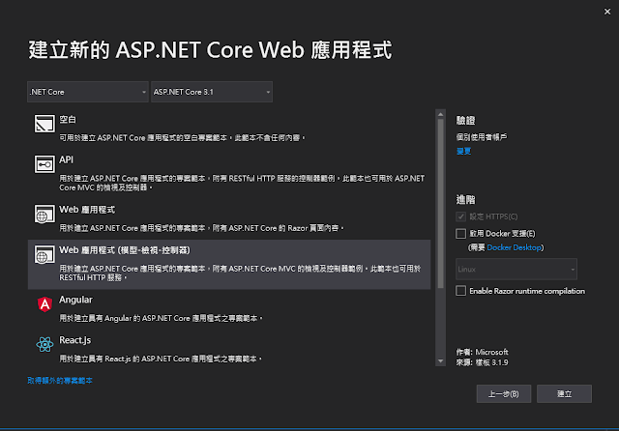Click the Web 應用程式 (模型-檢視-控制器) icon
Screen dimensions: 619x431
44,254
